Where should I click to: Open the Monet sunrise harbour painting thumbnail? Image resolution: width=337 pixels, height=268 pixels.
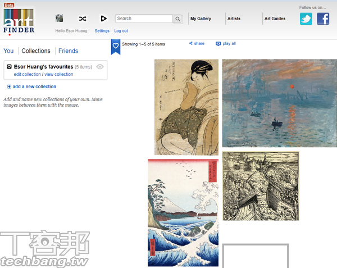(x=279, y=103)
